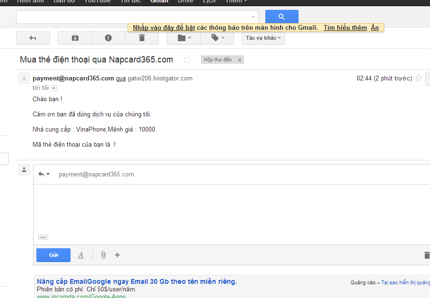The width and height of the screenshot is (430, 298).
Task: Click the blue search magnifier button
Action: point(281,17)
